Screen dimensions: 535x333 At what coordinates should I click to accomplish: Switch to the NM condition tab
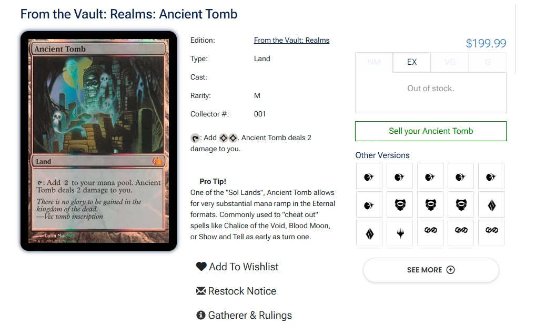pos(374,62)
